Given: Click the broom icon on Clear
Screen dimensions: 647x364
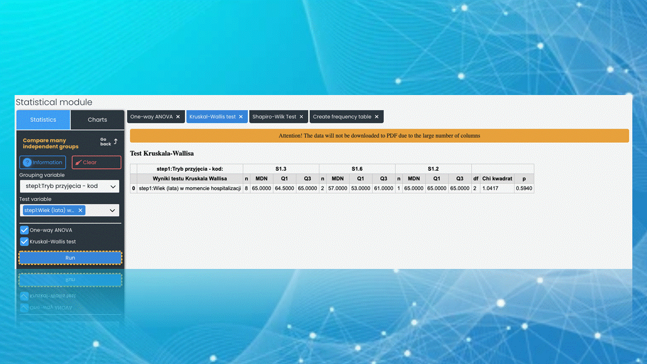Looking at the screenshot, I should pyautogui.click(x=78, y=163).
